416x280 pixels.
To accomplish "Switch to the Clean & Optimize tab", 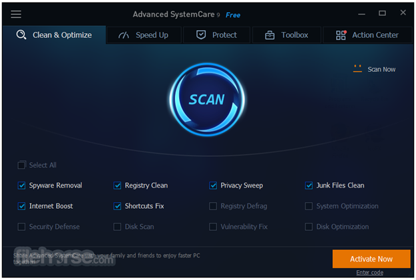I will click(54, 35).
